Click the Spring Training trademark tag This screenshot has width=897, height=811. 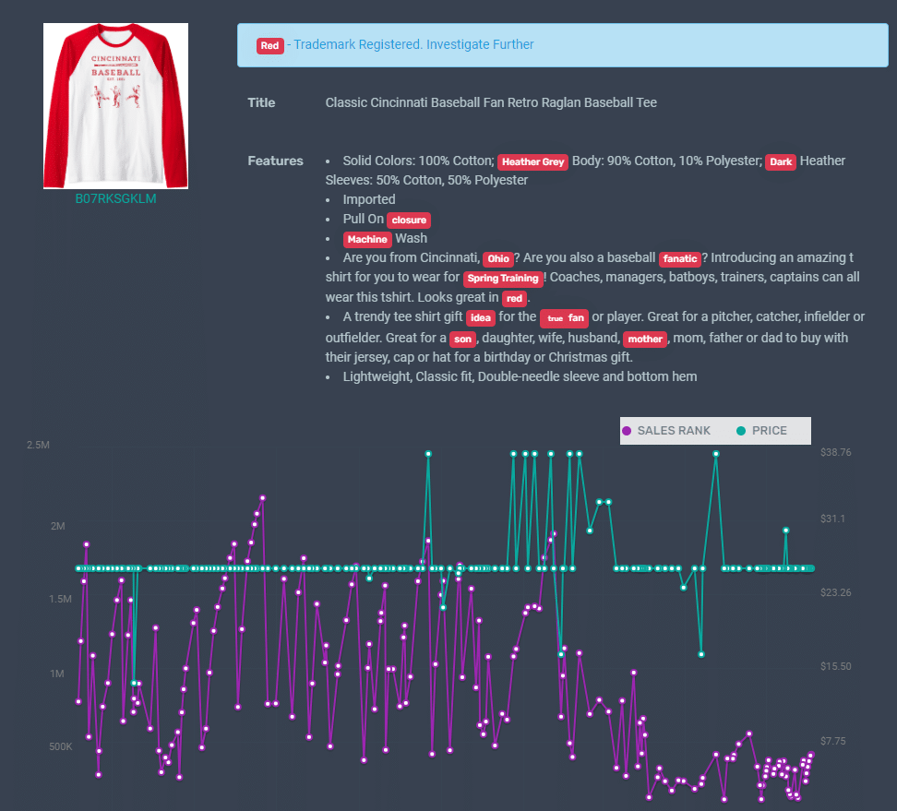pyautogui.click(x=503, y=279)
